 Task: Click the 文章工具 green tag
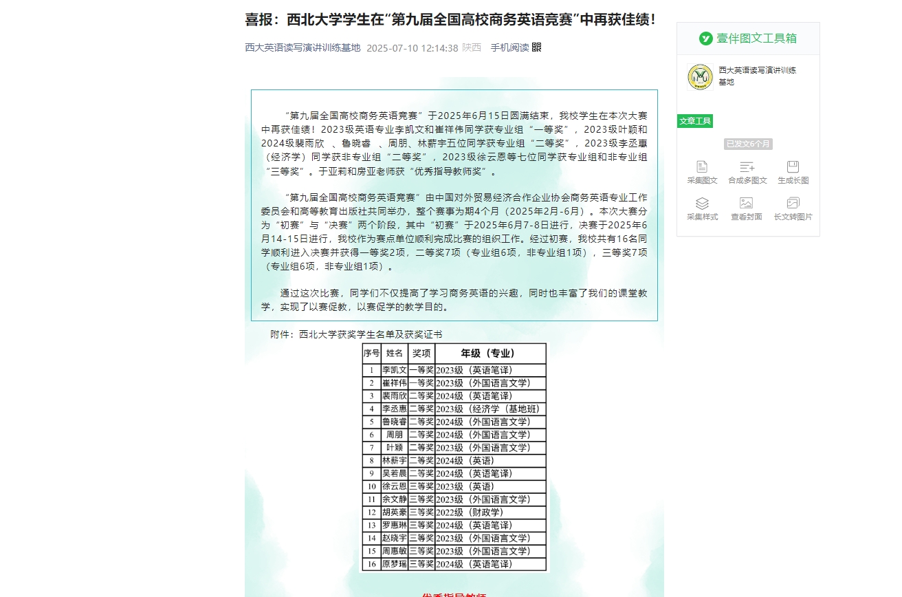[695, 120]
